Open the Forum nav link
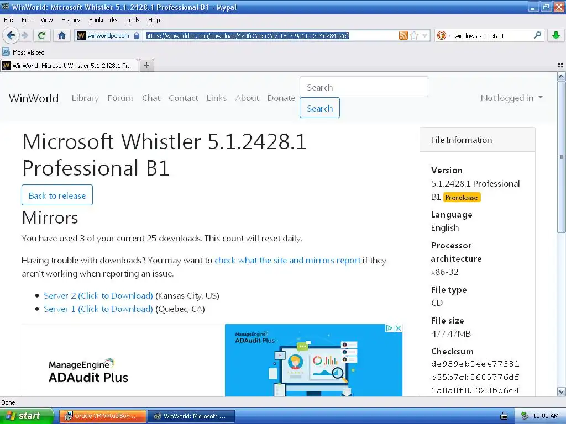Viewport: 566px width, 424px height. click(x=120, y=98)
